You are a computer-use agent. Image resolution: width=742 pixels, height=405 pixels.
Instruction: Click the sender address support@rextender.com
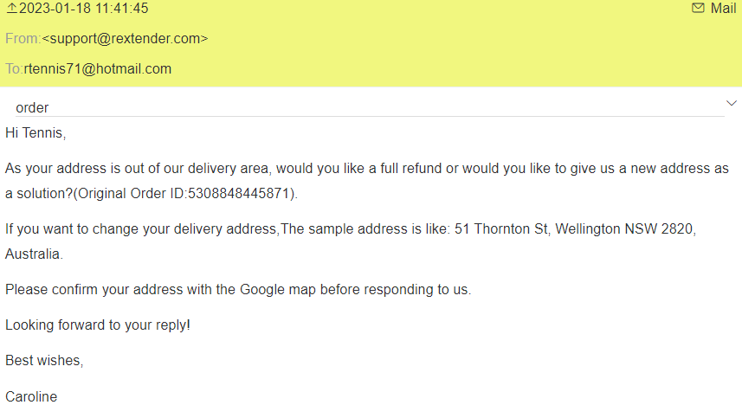coord(126,39)
